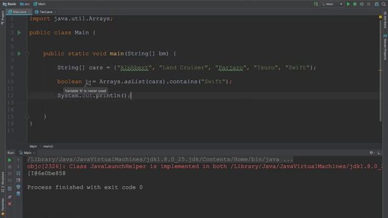Switch to the Test.java editor tab
388x218 pixels.
tap(44, 12)
